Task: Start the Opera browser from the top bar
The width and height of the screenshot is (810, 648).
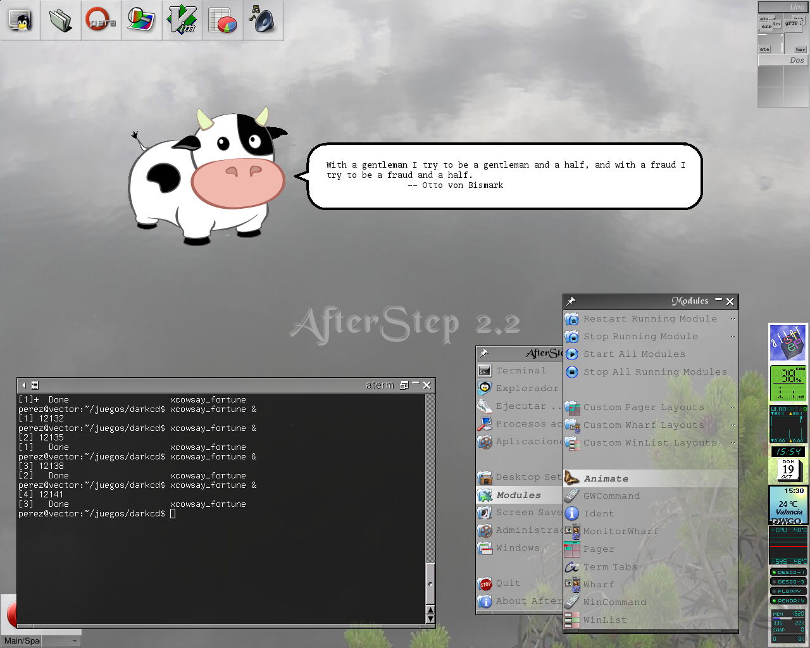Action: point(101,20)
